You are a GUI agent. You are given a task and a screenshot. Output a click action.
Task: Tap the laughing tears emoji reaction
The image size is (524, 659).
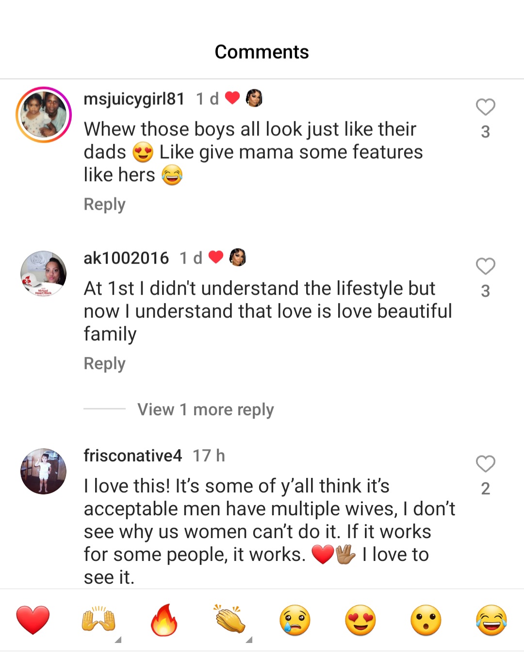tap(491, 620)
